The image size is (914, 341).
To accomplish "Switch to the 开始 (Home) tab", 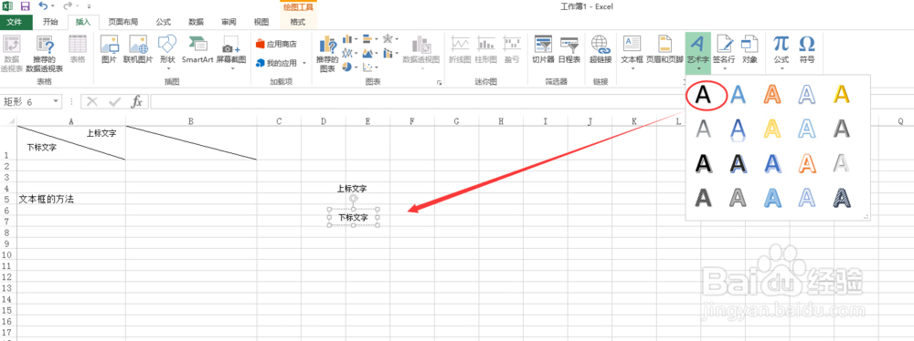I will (50, 22).
